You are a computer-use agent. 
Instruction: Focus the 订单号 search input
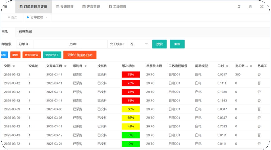[50, 44]
